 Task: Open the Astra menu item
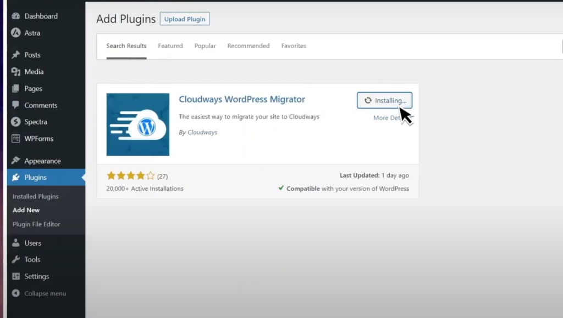click(x=32, y=33)
